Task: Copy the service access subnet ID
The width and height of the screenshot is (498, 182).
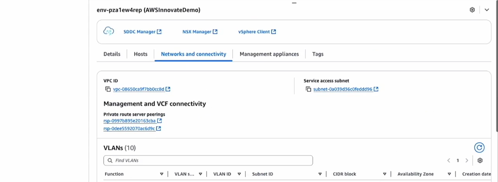Action: 308,89
